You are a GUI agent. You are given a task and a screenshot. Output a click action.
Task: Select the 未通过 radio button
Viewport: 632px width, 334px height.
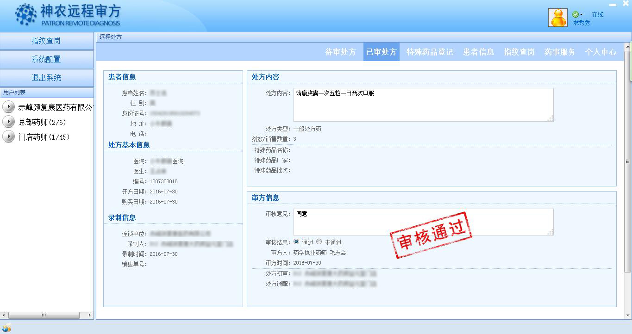point(319,242)
